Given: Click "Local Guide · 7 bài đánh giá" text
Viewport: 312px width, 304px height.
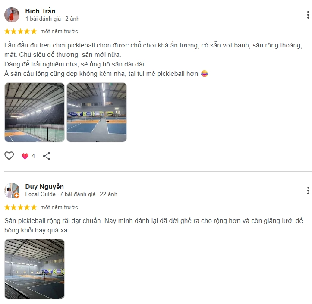Looking at the screenshot, I should point(60,194).
